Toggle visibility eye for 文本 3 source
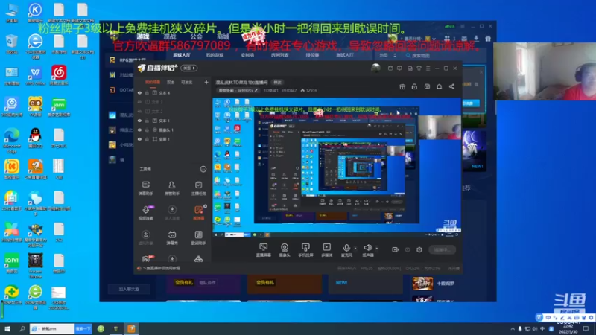Viewport: 596px width, 335px height. 139,102
